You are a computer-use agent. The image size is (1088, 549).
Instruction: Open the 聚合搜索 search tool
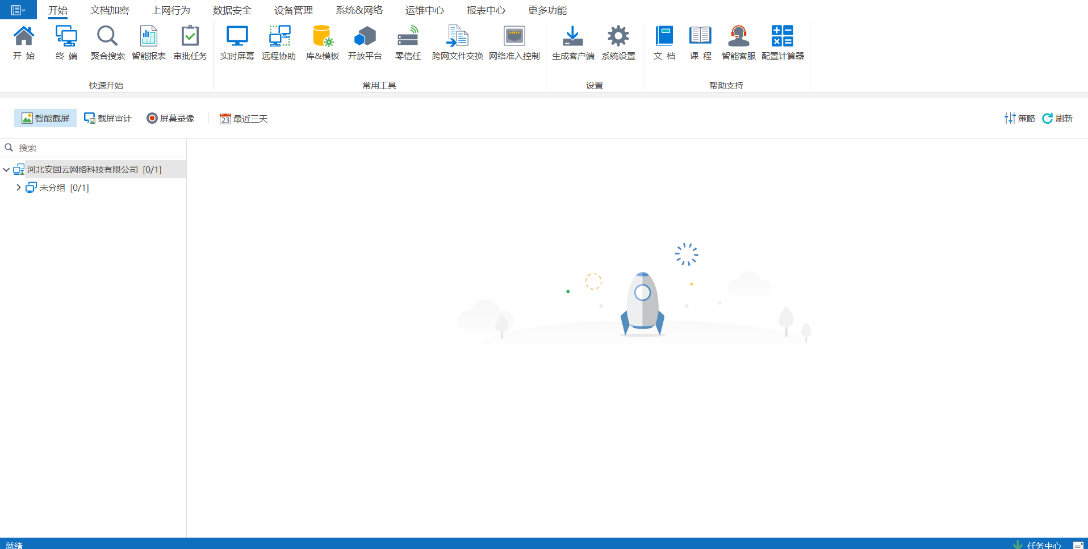click(107, 43)
